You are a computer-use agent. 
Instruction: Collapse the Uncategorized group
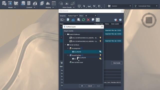click(x=68, y=48)
